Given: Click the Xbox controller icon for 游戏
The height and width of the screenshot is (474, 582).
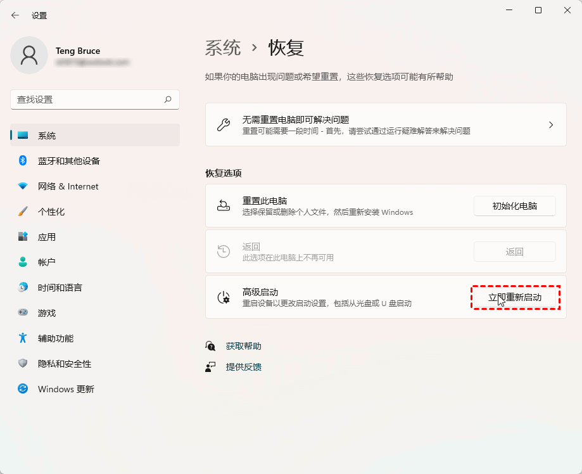Looking at the screenshot, I should pyautogui.click(x=23, y=313).
